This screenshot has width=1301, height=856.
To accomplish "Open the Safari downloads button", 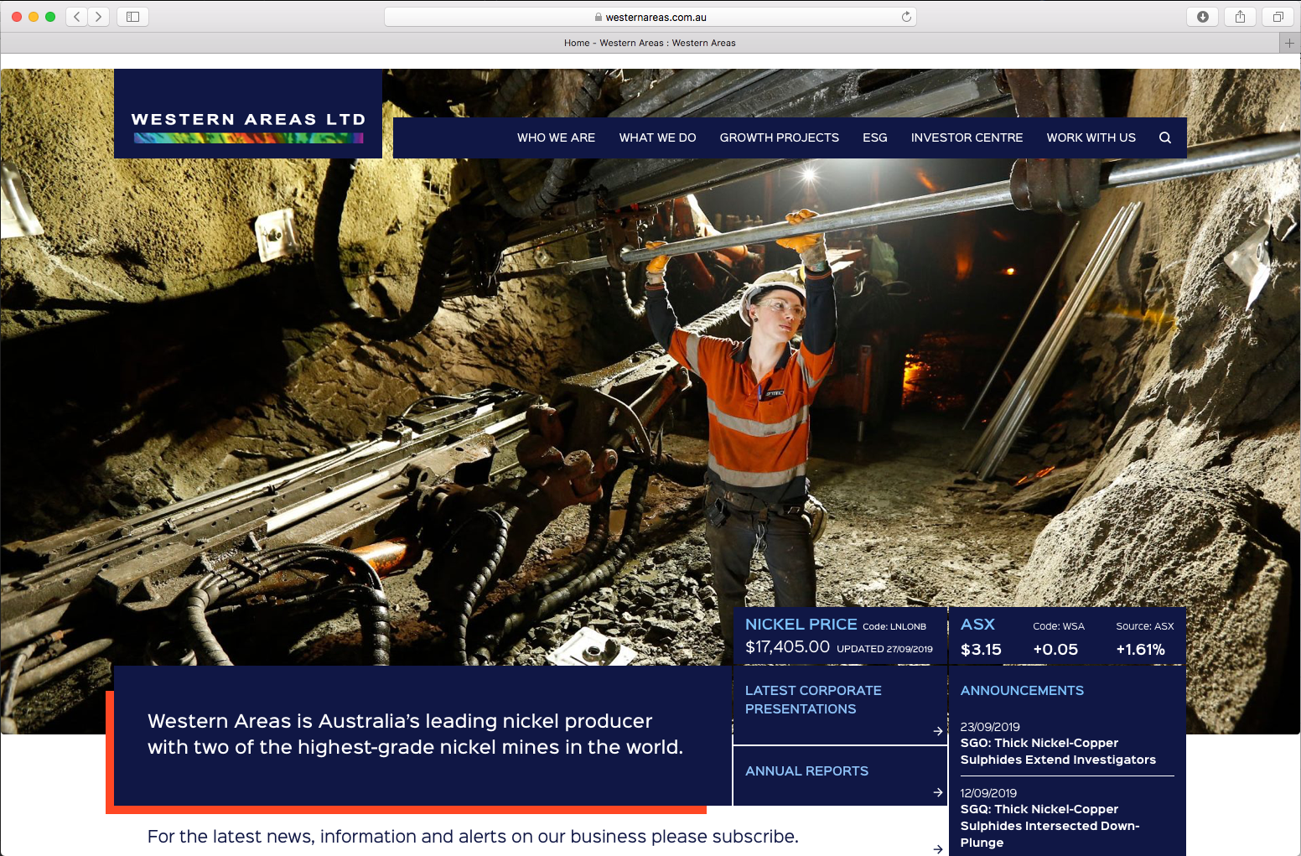I will click(x=1202, y=17).
